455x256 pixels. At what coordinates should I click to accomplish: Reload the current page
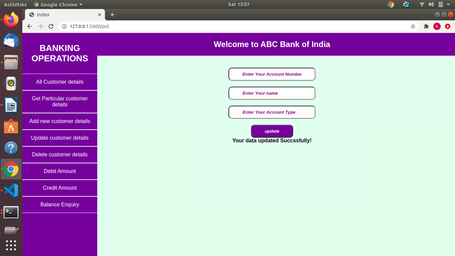click(51, 26)
